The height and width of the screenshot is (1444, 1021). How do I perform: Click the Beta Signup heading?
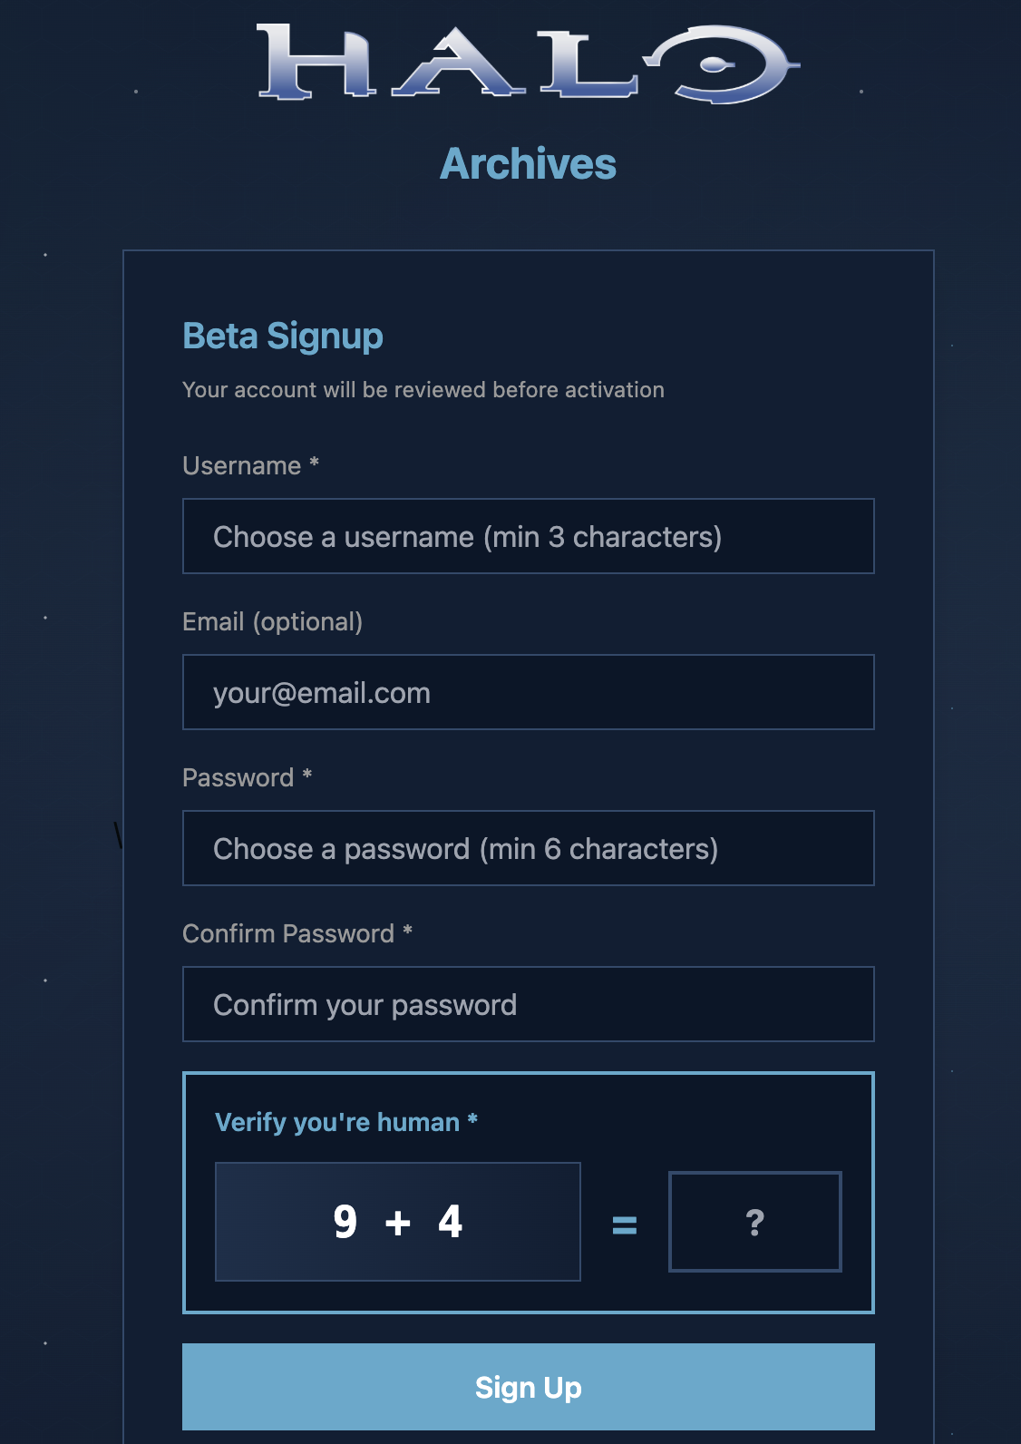(282, 336)
